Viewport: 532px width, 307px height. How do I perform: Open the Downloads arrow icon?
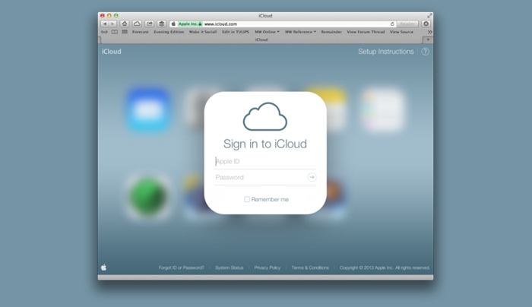pos(426,24)
